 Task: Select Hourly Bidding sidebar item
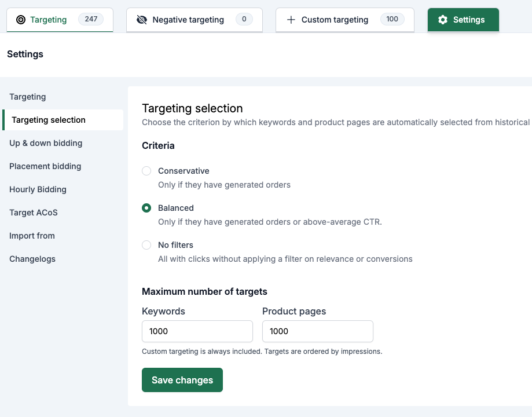click(38, 189)
